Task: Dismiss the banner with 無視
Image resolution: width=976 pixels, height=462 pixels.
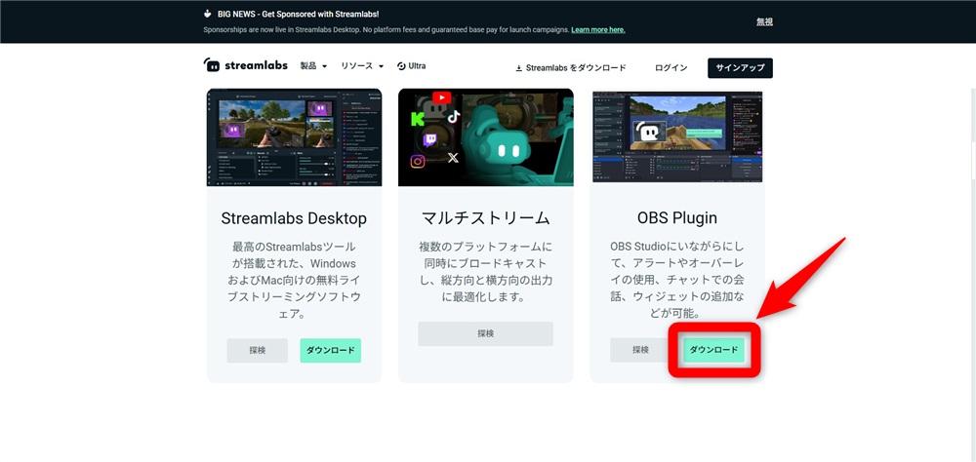Action: coord(764,21)
